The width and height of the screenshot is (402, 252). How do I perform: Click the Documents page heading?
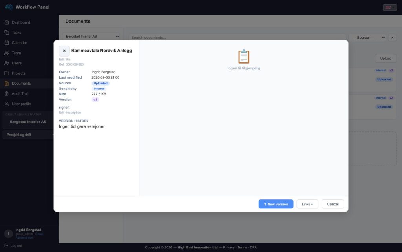coord(78,21)
